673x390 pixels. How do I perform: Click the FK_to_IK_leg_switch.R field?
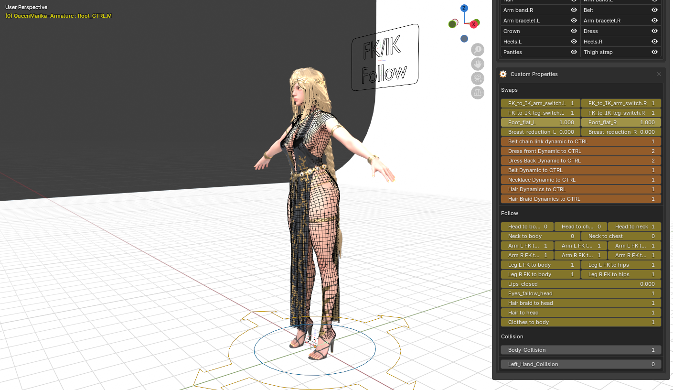click(x=621, y=113)
